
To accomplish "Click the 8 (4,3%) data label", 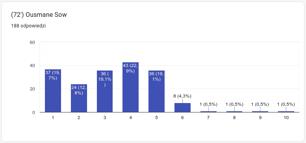I will point(182,96).
